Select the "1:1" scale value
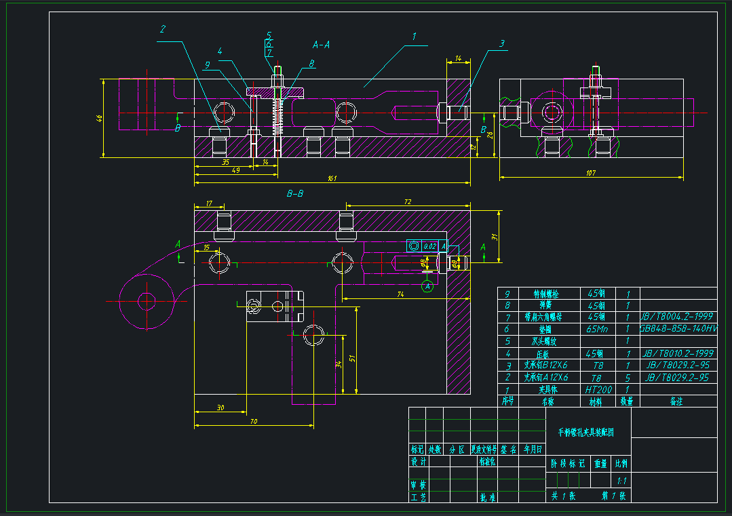 point(622,481)
